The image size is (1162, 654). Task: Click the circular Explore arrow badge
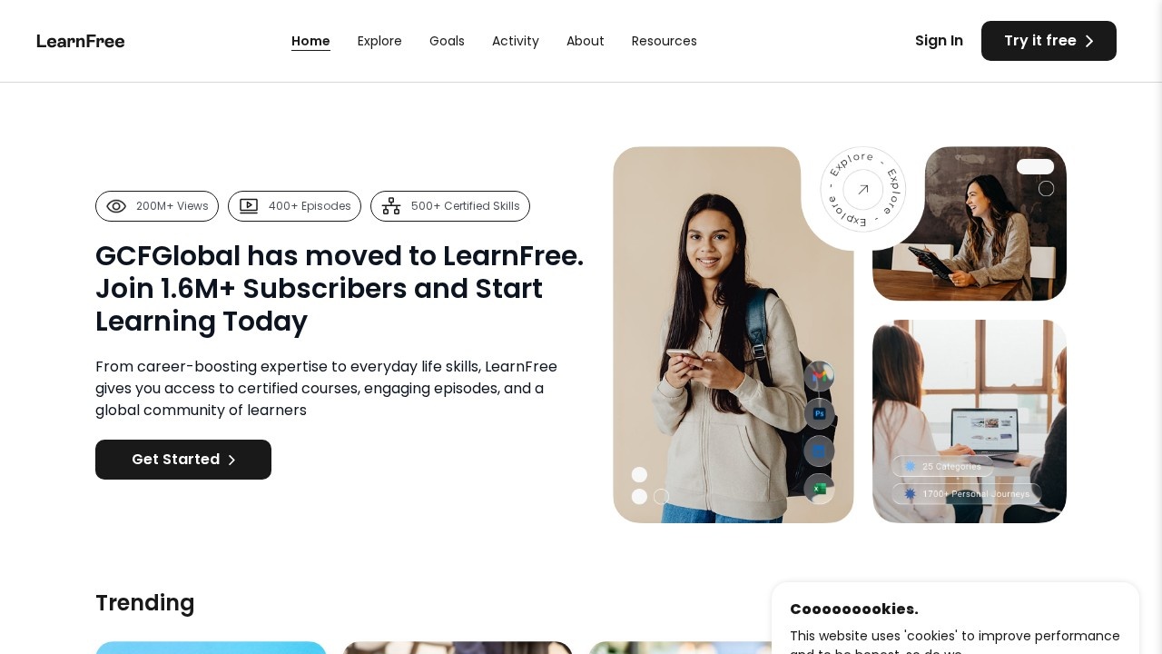point(862,189)
